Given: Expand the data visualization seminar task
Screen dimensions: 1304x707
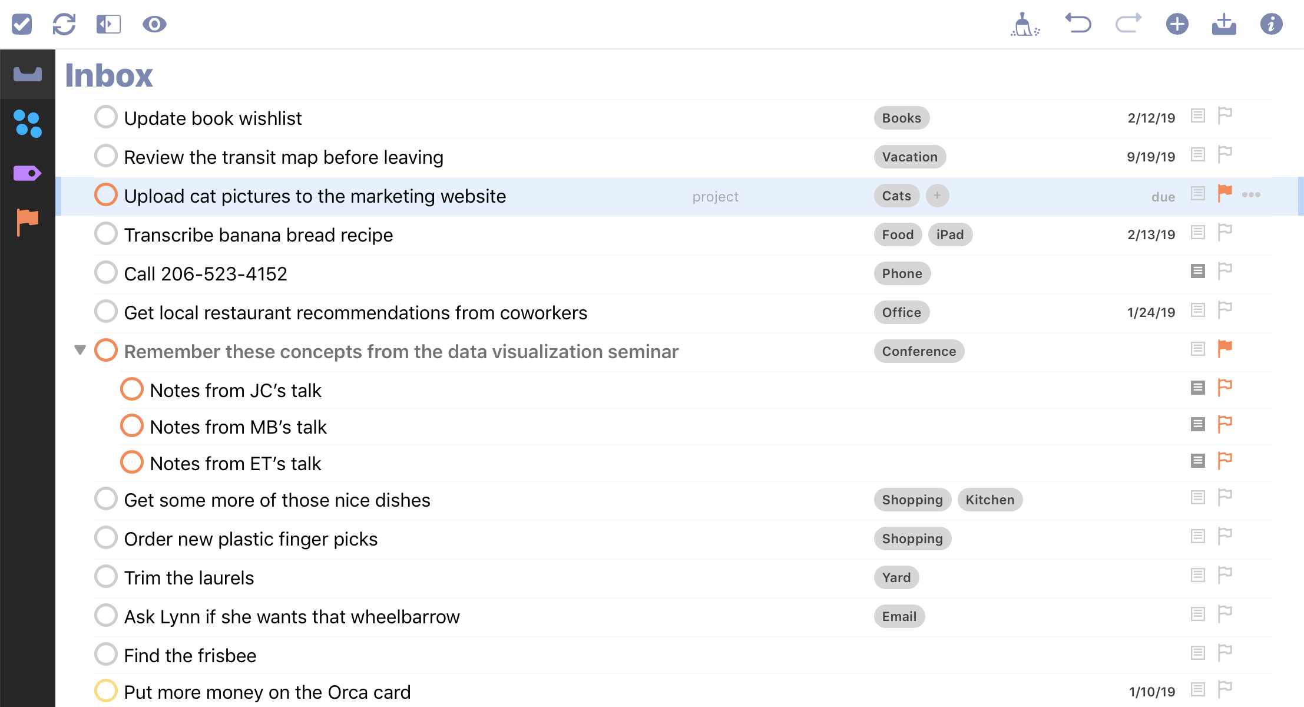Looking at the screenshot, I should pyautogui.click(x=80, y=352).
